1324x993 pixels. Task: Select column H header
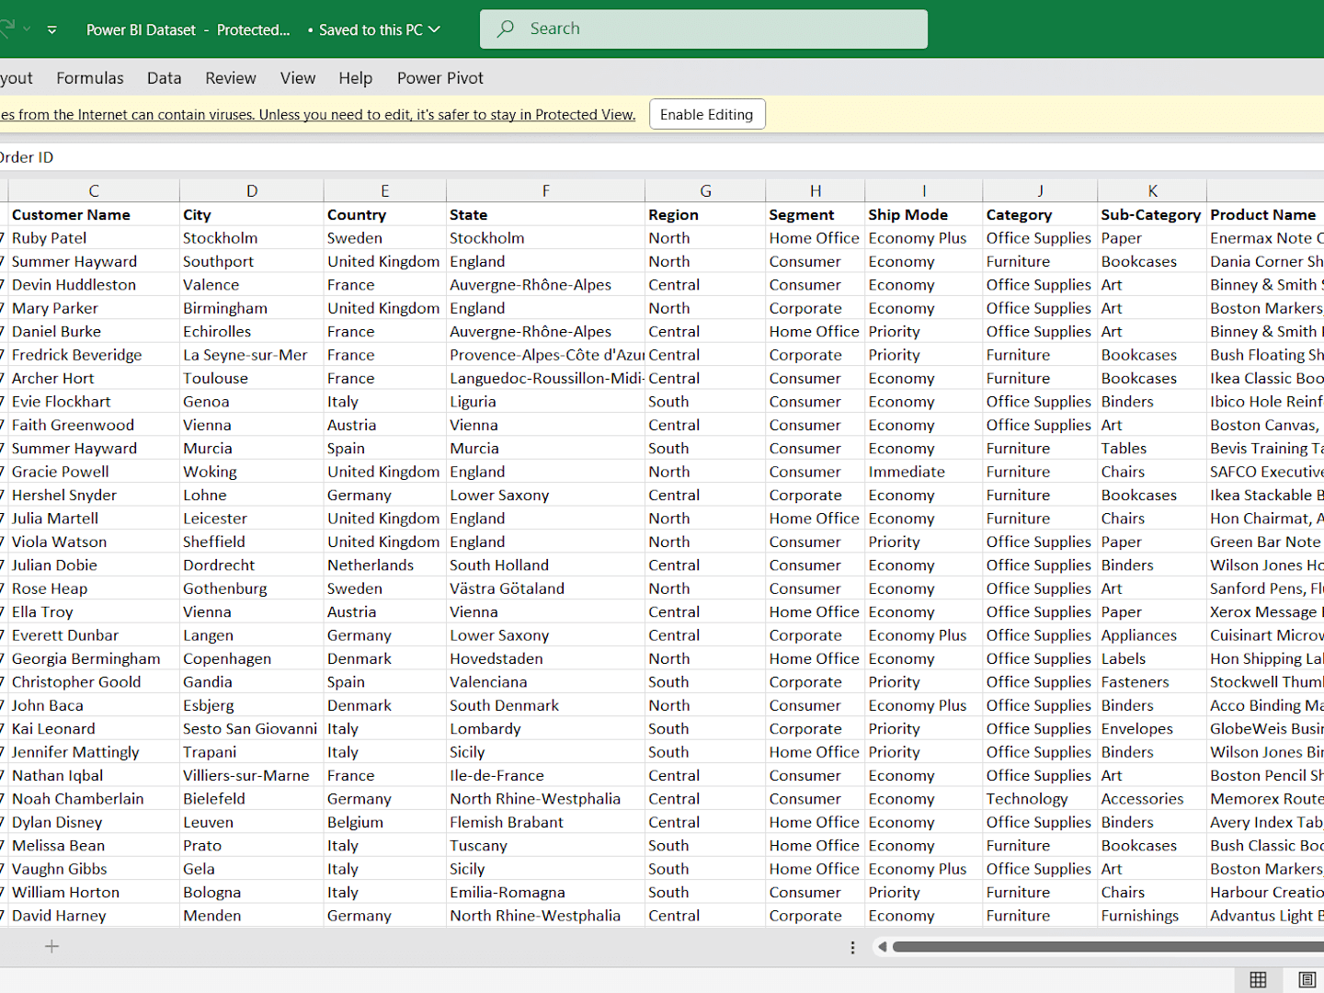pos(816,191)
